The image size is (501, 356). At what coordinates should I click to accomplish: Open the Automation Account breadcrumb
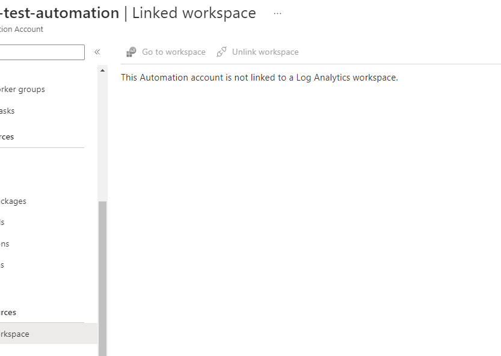(22, 29)
